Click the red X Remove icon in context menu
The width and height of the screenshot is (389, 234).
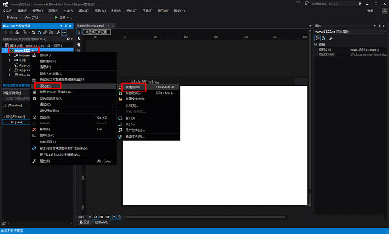[x=34, y=129]
